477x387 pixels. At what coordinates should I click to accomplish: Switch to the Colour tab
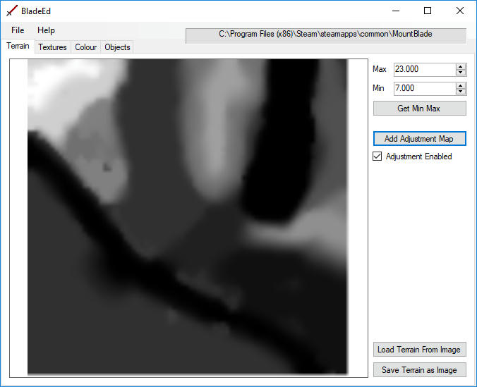pyautogui.click(x=86, y=47)
